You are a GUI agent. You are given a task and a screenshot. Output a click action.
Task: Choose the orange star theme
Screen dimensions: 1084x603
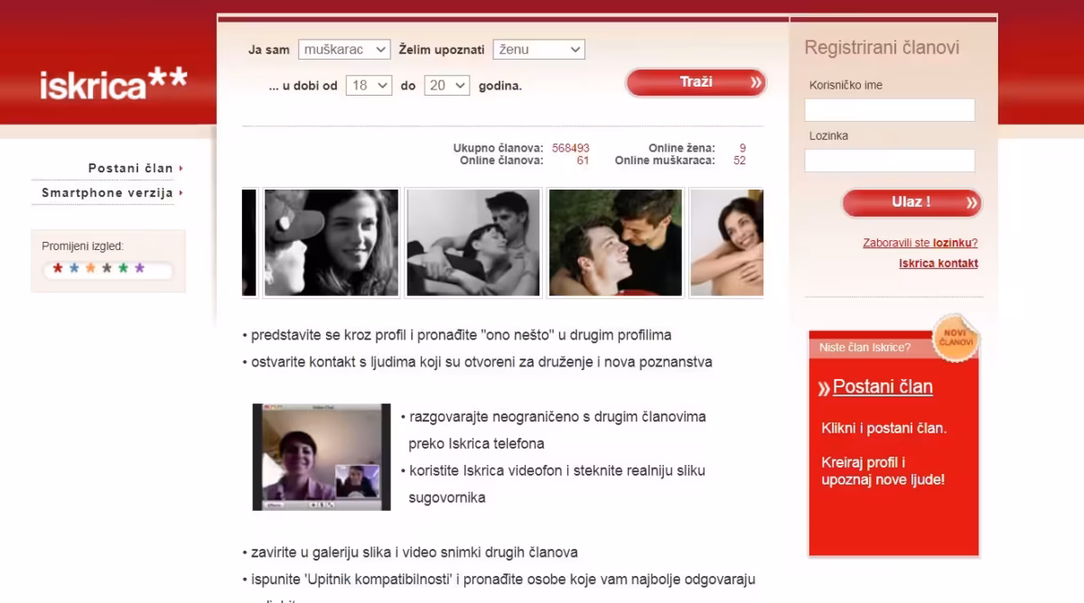point(90,268)
